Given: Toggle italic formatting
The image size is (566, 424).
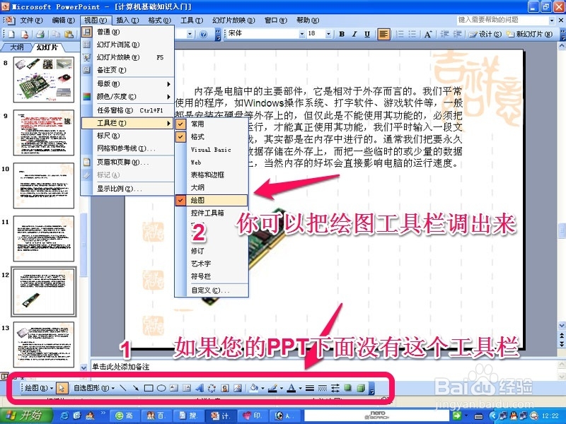Looking at the screenshot, I should point(354,34).
